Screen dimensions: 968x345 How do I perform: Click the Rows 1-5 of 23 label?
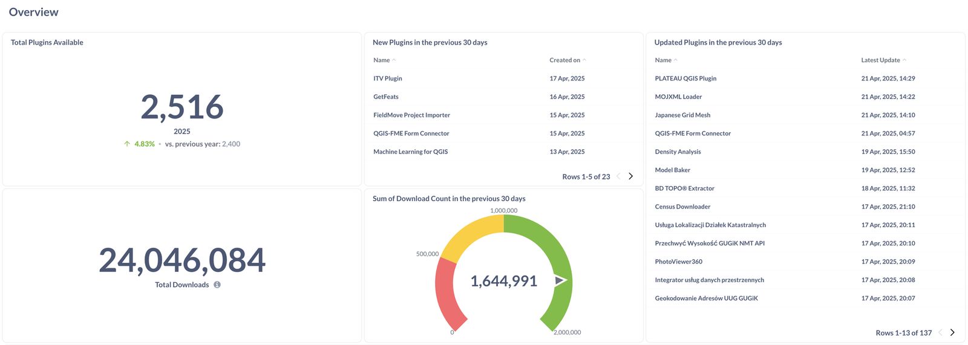[x=586, y=176]
